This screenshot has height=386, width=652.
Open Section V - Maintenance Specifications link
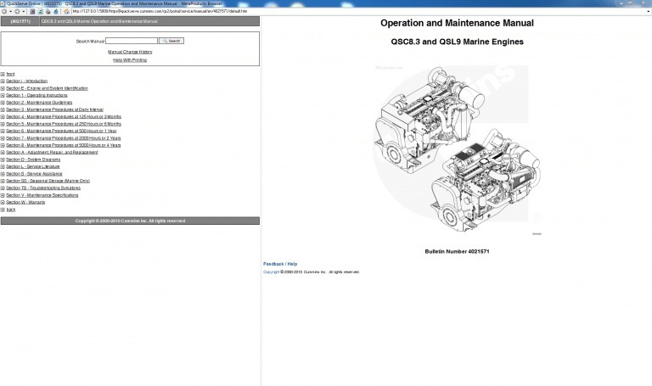click(x=42, y=195)
